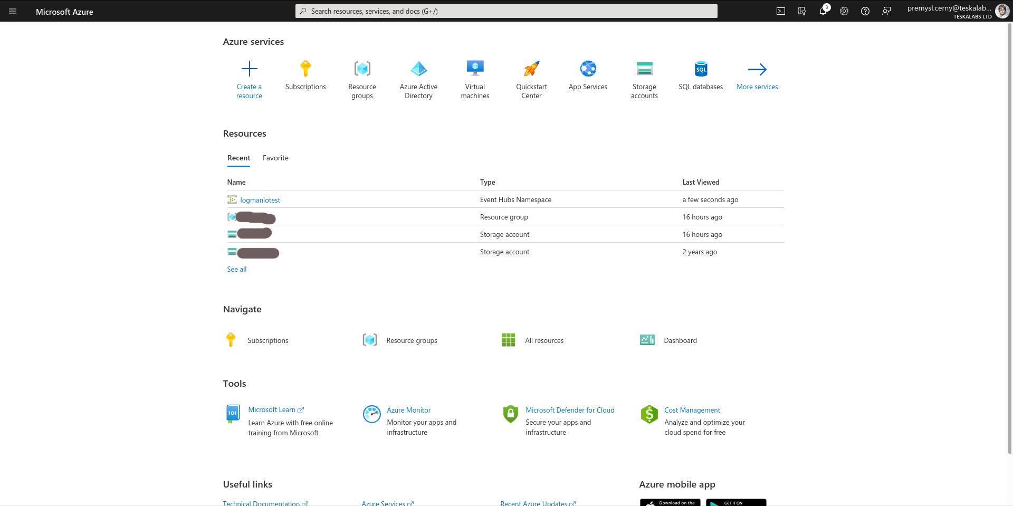This screenshot has width=1013, height=506.
Task: Click the Resource groups label under Navigate
Action: point(412,340)
